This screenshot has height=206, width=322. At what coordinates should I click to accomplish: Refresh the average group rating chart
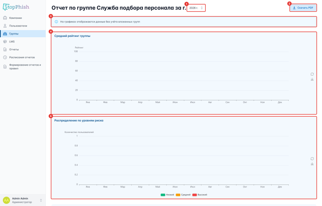(312, 74)
